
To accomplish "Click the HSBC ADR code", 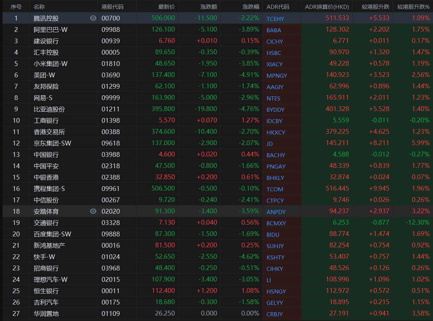I will coord(274,53).
